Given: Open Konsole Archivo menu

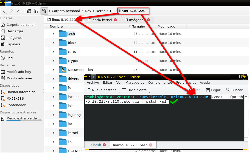Looking at the screenshot, I should pos(93,82).
